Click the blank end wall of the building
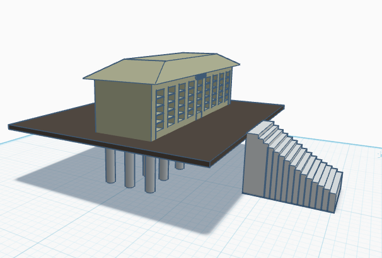 (123, 109)
